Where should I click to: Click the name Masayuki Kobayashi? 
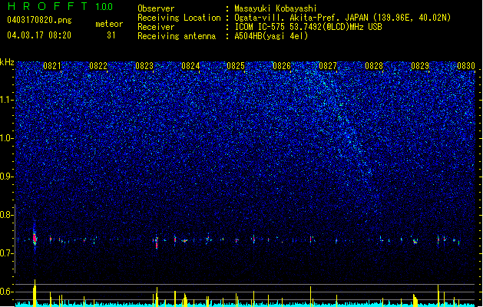coord(276,8)
